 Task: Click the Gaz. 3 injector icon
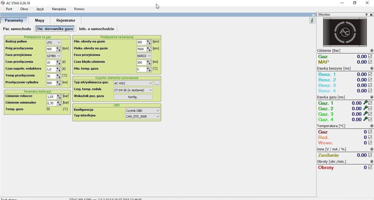365,114
